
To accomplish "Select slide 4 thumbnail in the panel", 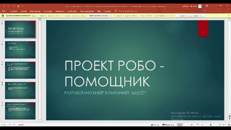I will tap(20, 90).
